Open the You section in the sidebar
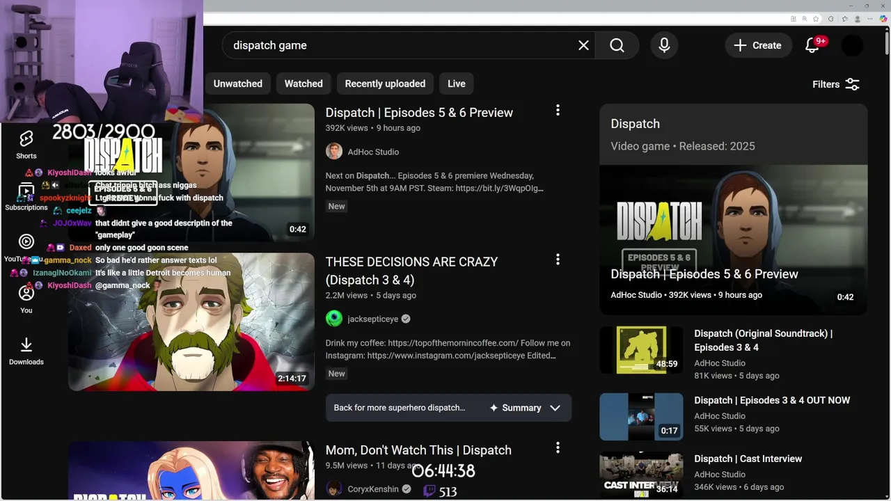This screenshot has height=501, width=891. pyautogui.click(x=26, y=299)
